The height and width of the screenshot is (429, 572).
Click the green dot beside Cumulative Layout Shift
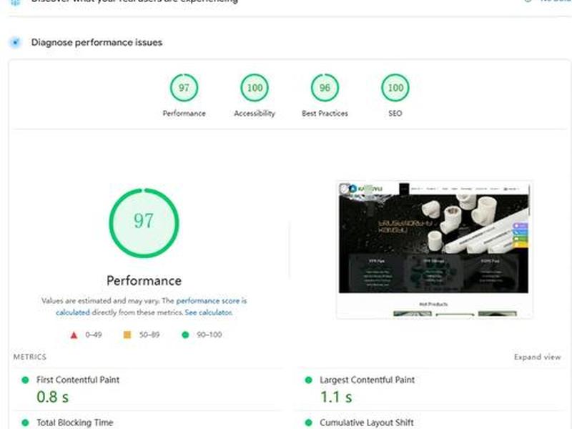[309, 423]
